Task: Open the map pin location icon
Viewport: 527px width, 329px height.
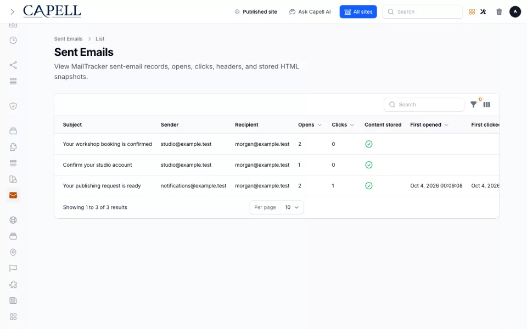Action: pyautogui.click(x=13, y=252)
